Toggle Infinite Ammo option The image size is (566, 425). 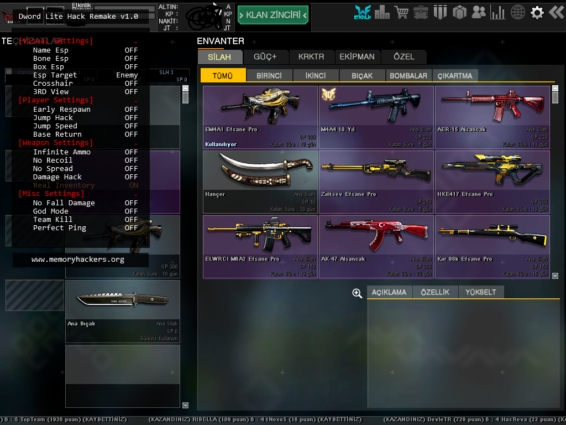pyautogui.click(x=85, y=152)
